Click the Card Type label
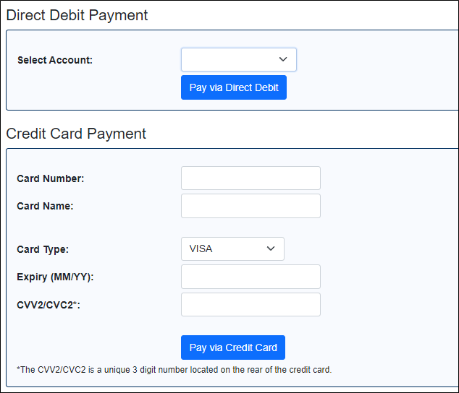 pos(43,249)
